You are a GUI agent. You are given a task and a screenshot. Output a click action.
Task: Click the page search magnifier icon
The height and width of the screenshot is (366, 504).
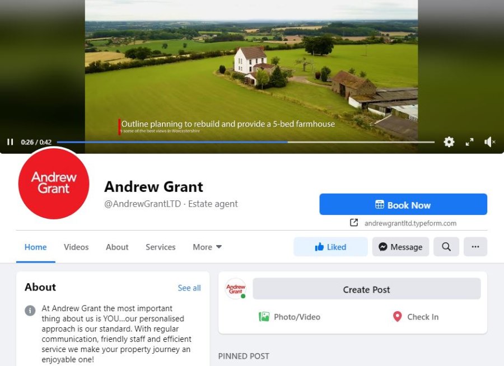[x=446, y=247]
